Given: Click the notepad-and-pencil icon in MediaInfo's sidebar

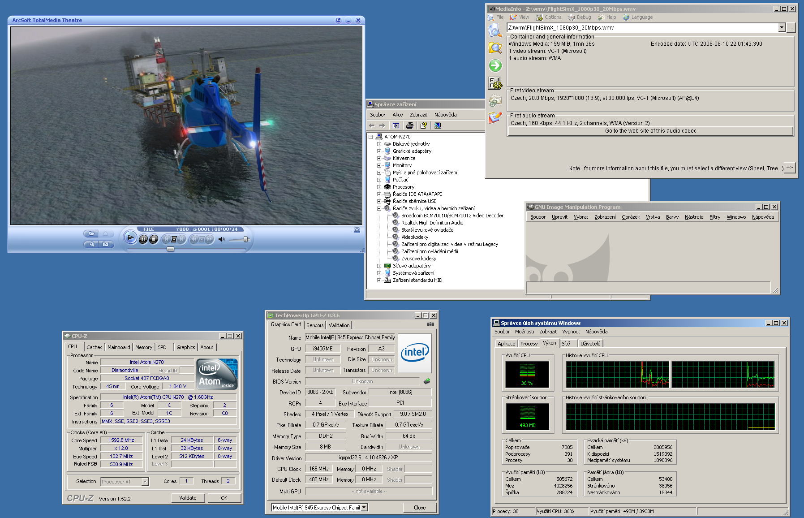Looking at the screenshot, I should [495, 117].
